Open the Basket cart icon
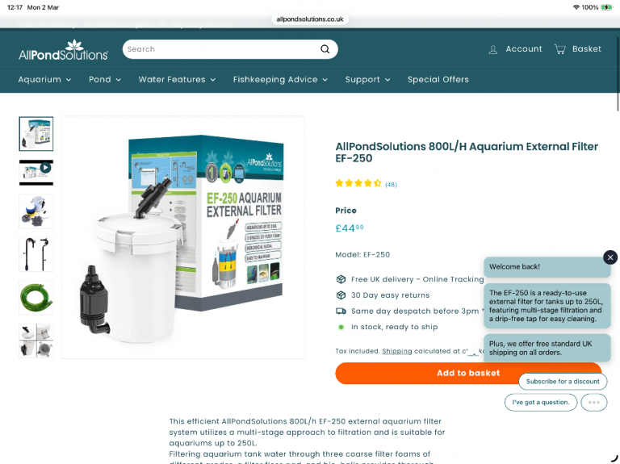Screen dimensions: 620x464 point(559,49)
